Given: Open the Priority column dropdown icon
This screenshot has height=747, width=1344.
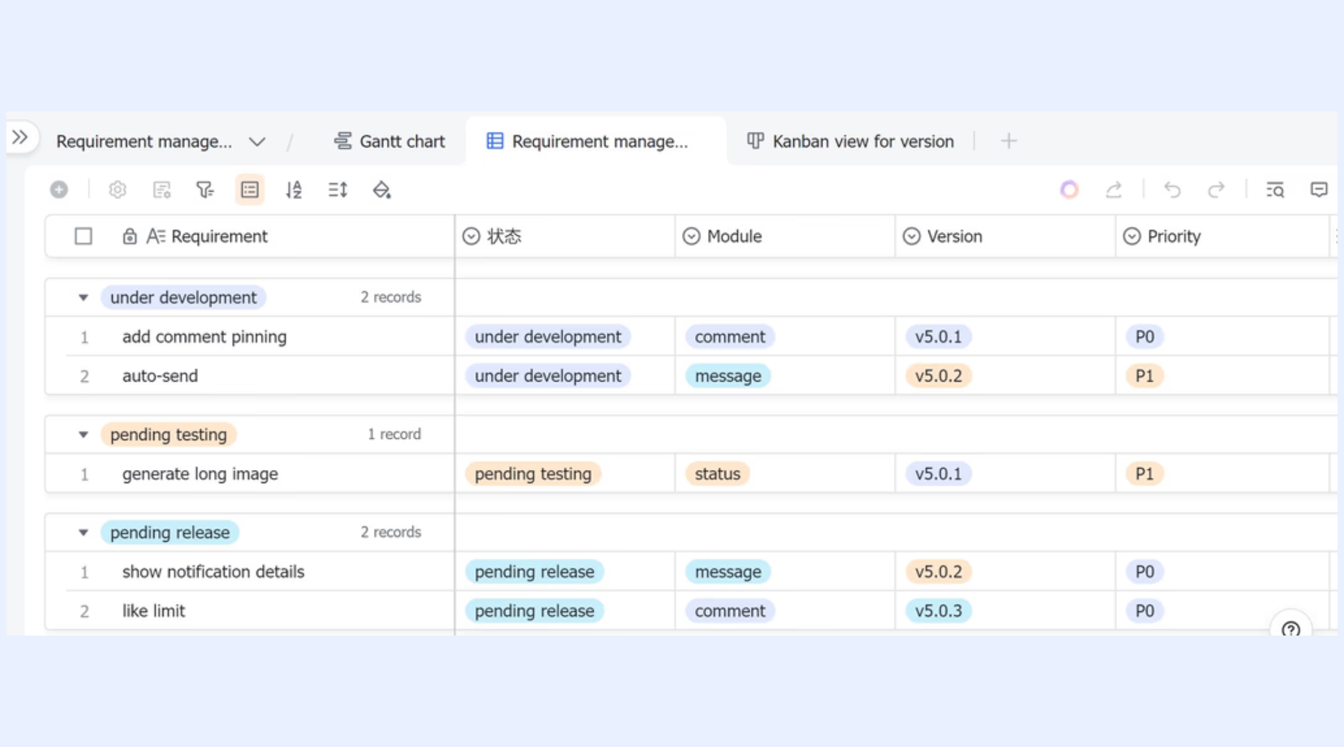Looking at the screenshot, I should [1132, 236].
